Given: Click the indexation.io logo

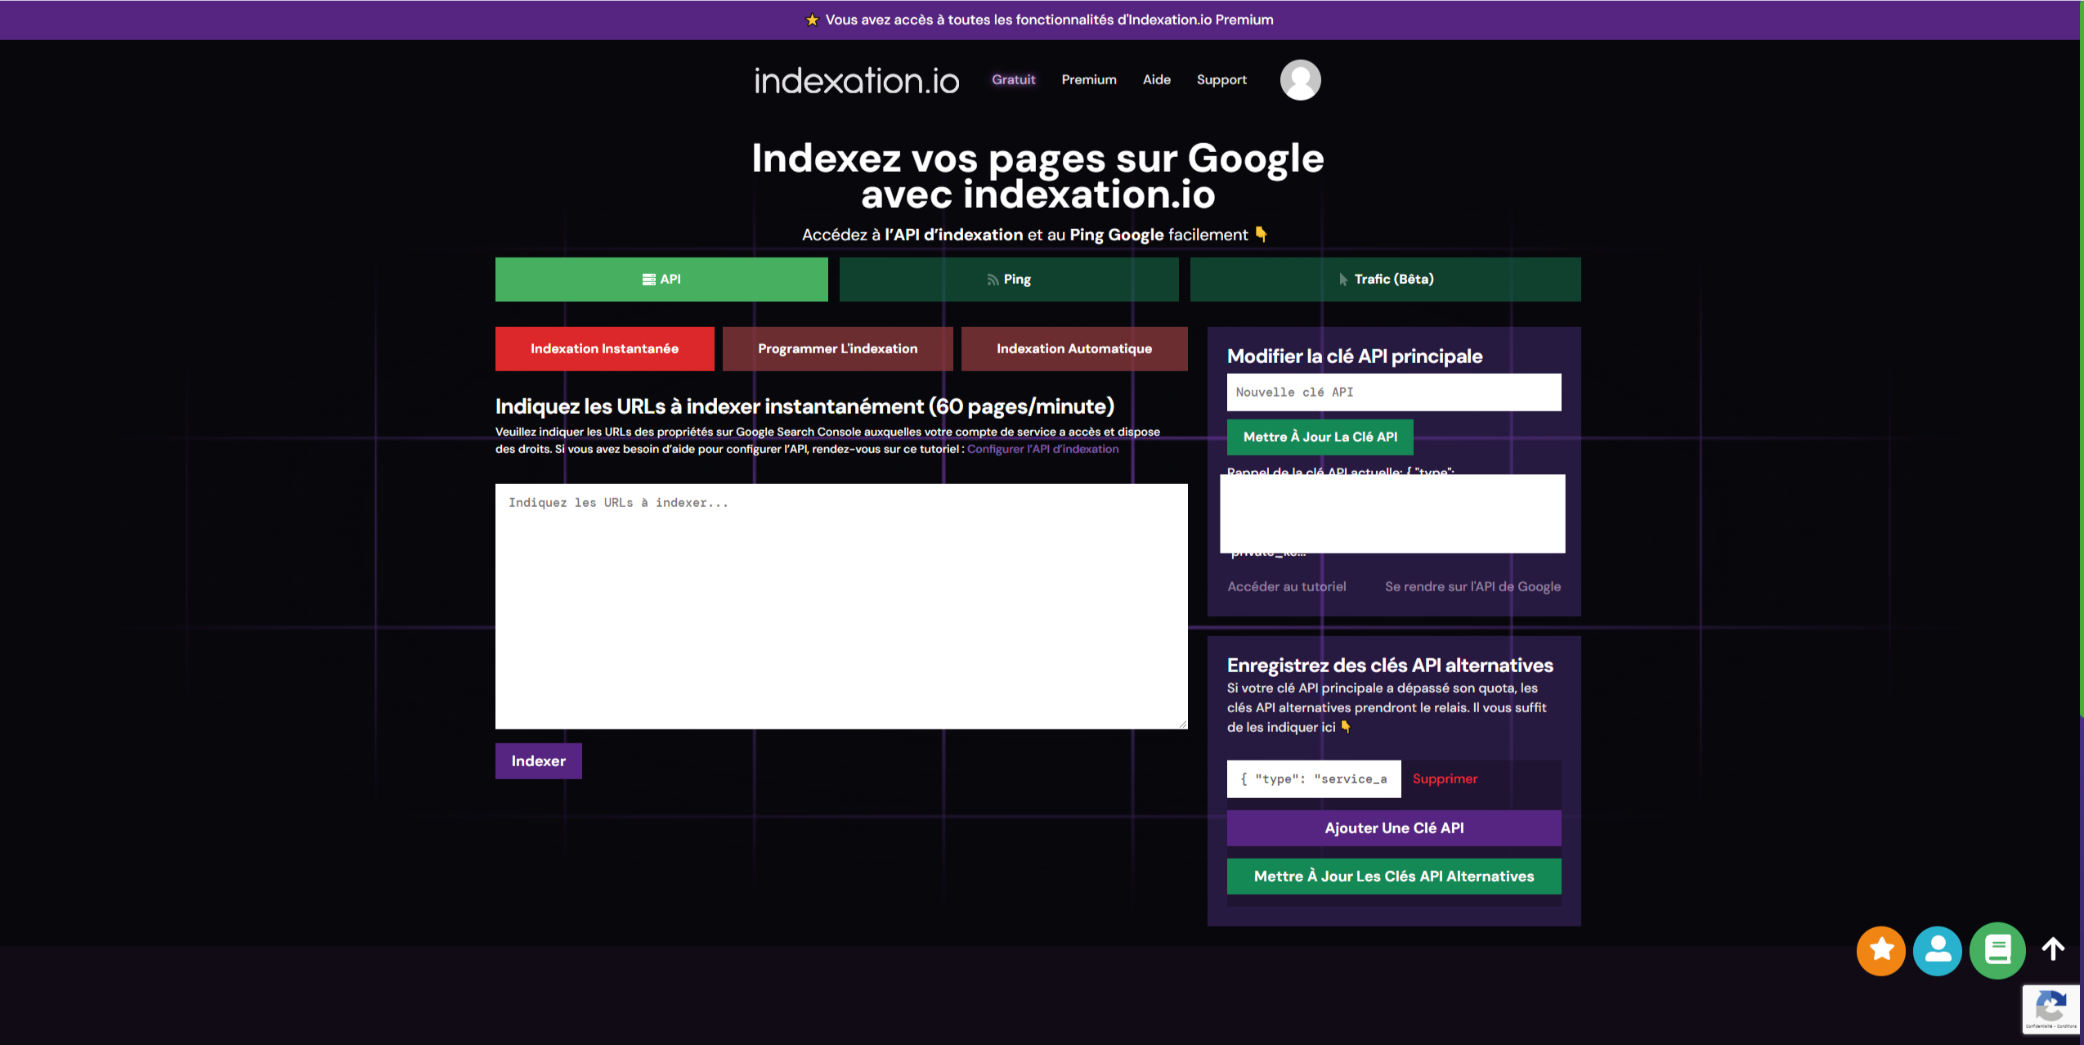Looking at the screenshot, I should [856, 80].
